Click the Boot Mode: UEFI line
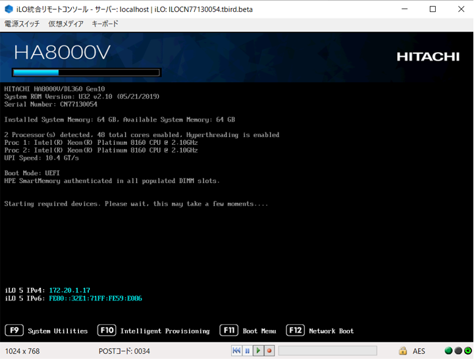Viewport: 474px width, 359px height. pos(32,173)
